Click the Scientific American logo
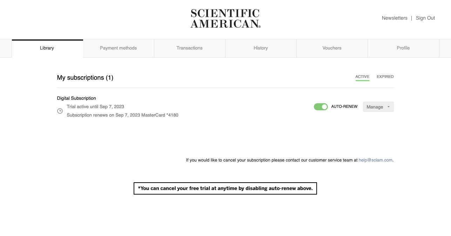Screen dimensions: 451x236 click(x=225, y=19)
